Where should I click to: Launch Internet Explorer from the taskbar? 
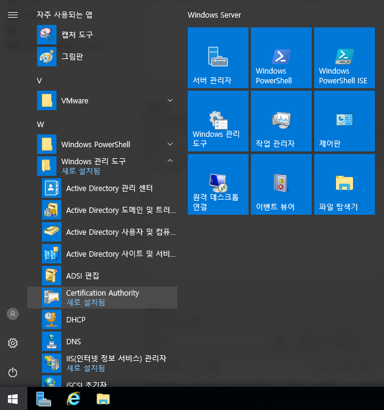pyautogui.click(x=74, y=399)
